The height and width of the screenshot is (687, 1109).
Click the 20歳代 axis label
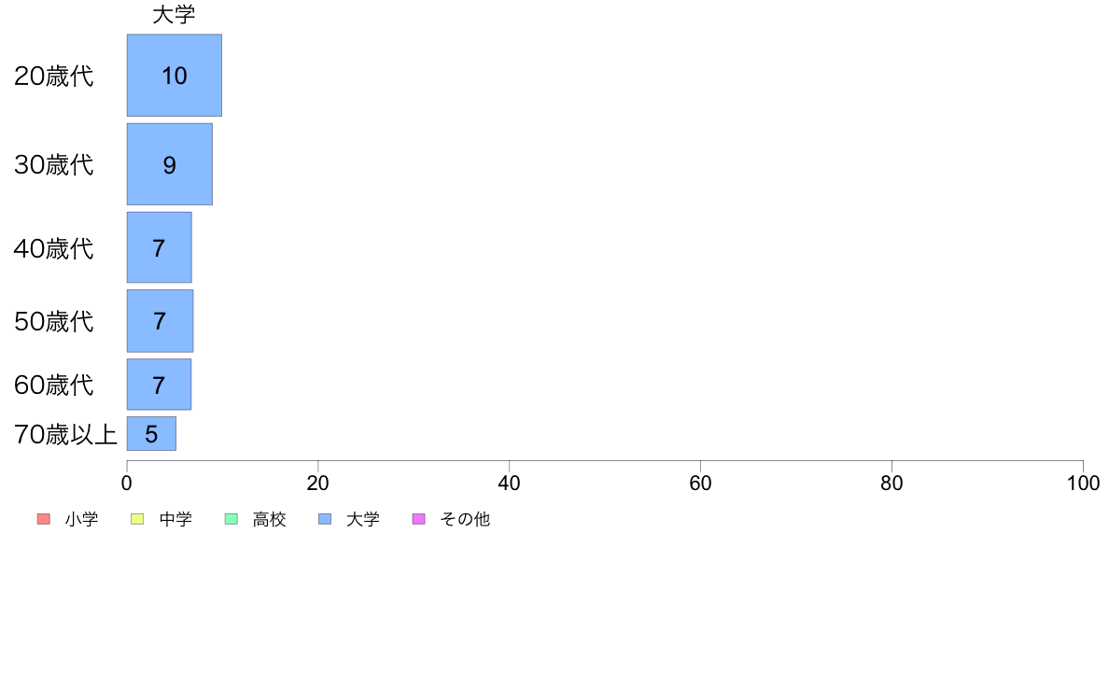tap(54, 76)
